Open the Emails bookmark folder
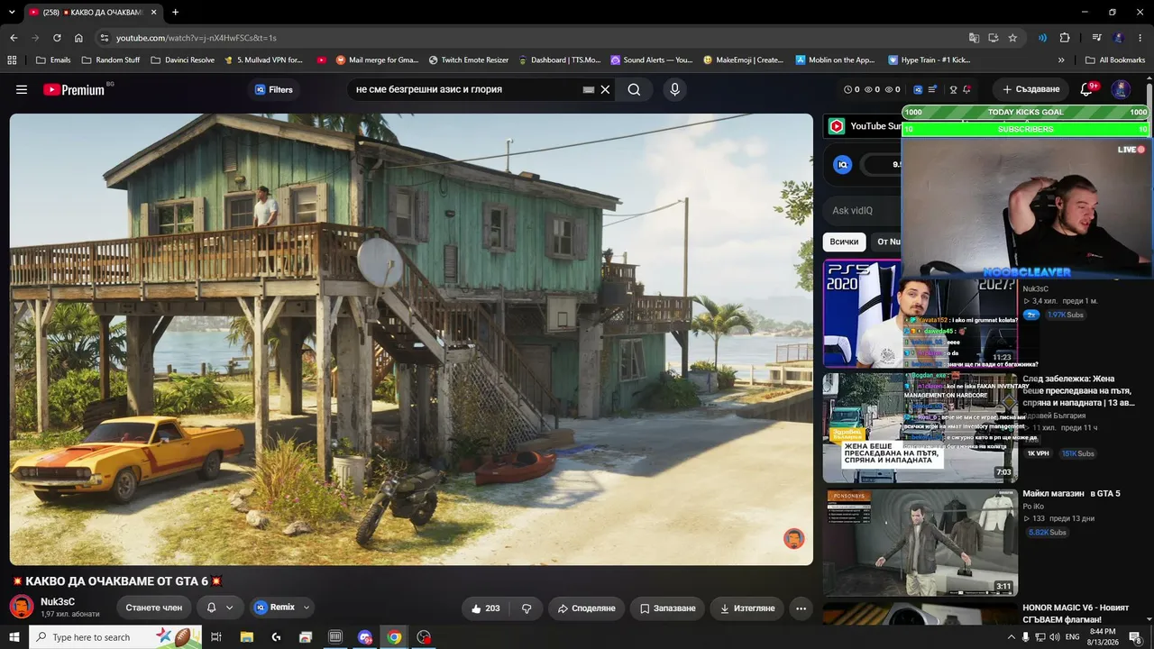 (x=53, y=60)
